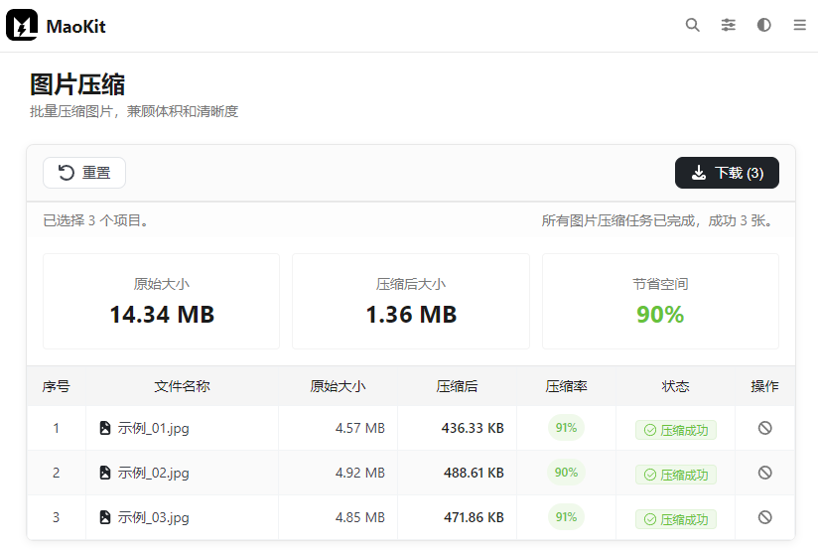Remove 示例_03.jpg using its action icon

click(x=764, y=517)
